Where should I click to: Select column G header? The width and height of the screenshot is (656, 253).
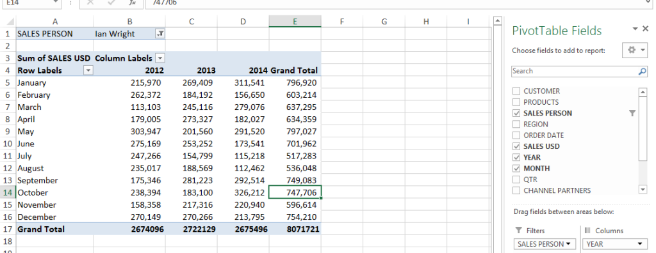click(x=384, y=22)
